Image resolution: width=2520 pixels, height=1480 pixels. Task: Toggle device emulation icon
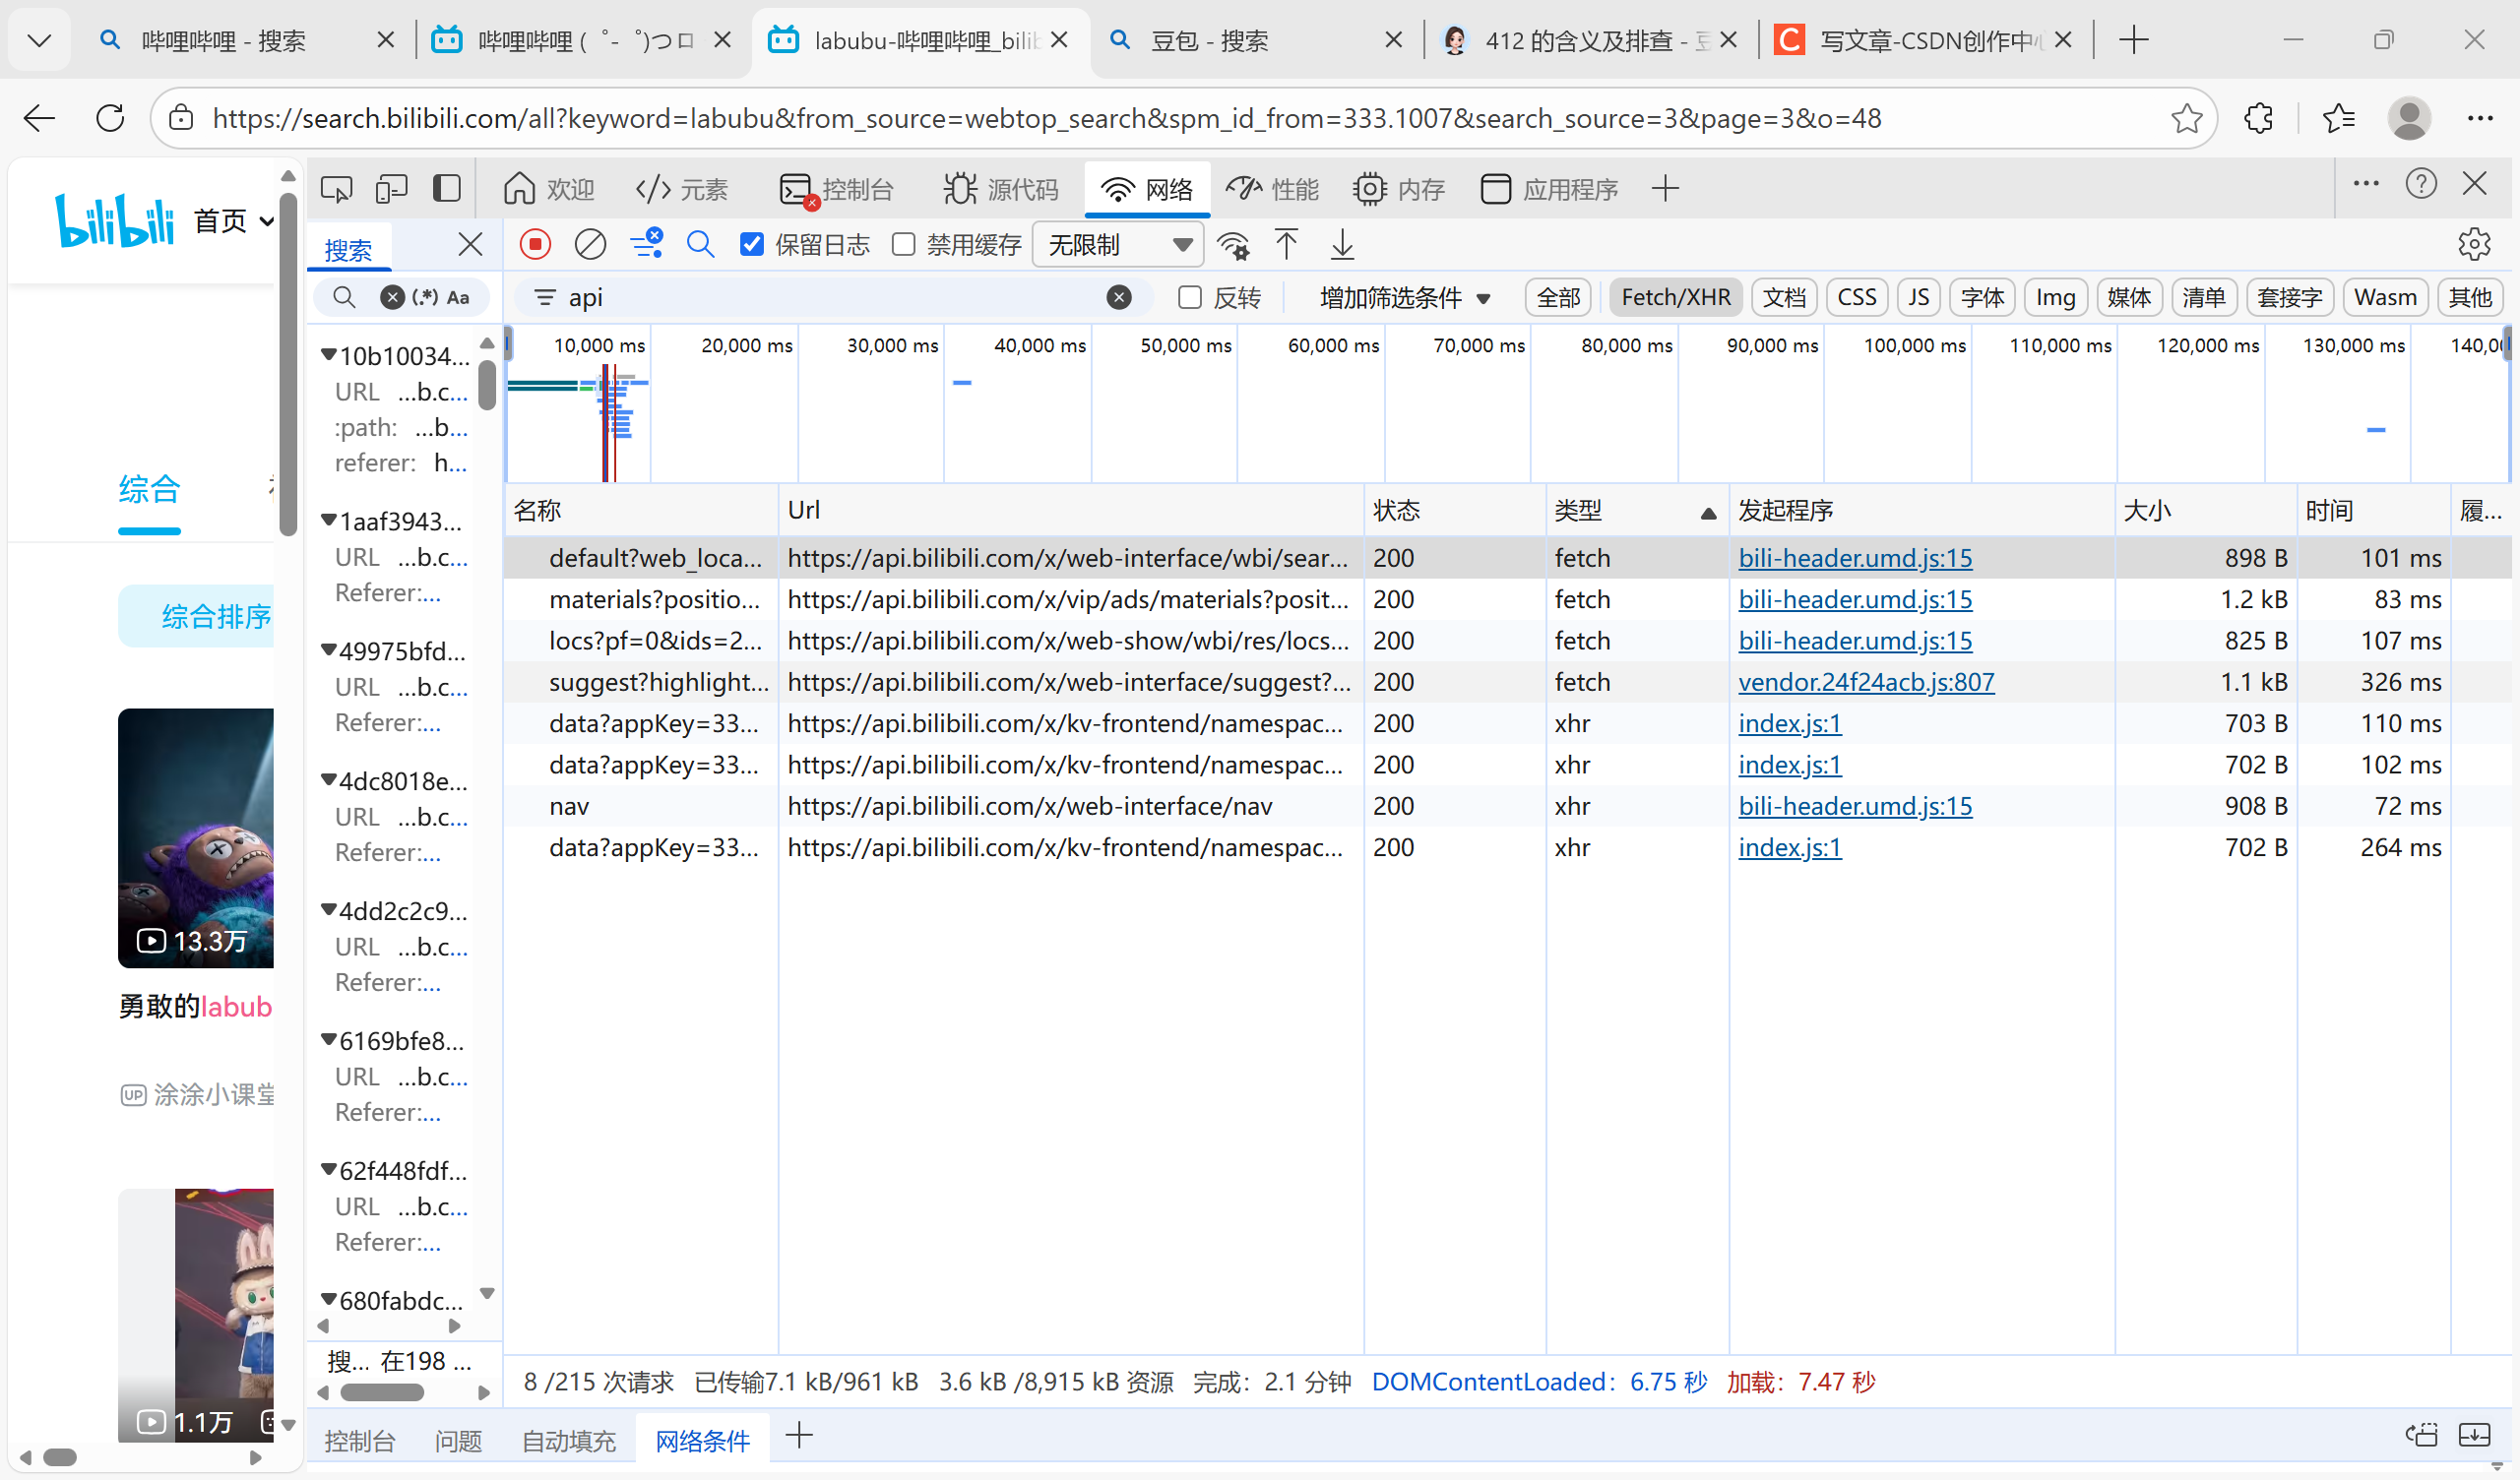[x=391, y=189]
